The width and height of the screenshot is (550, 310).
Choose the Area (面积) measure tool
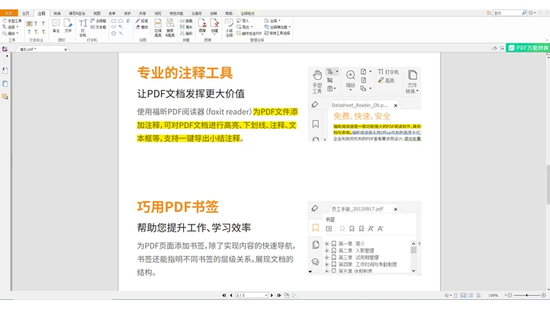186,33
